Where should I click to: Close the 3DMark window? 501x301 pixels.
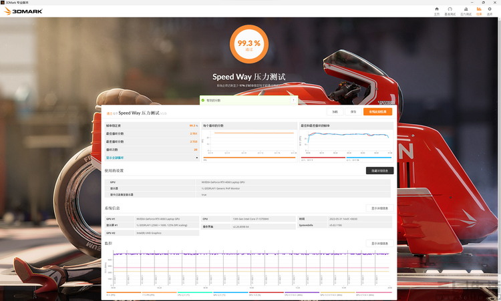pos(494,3)
